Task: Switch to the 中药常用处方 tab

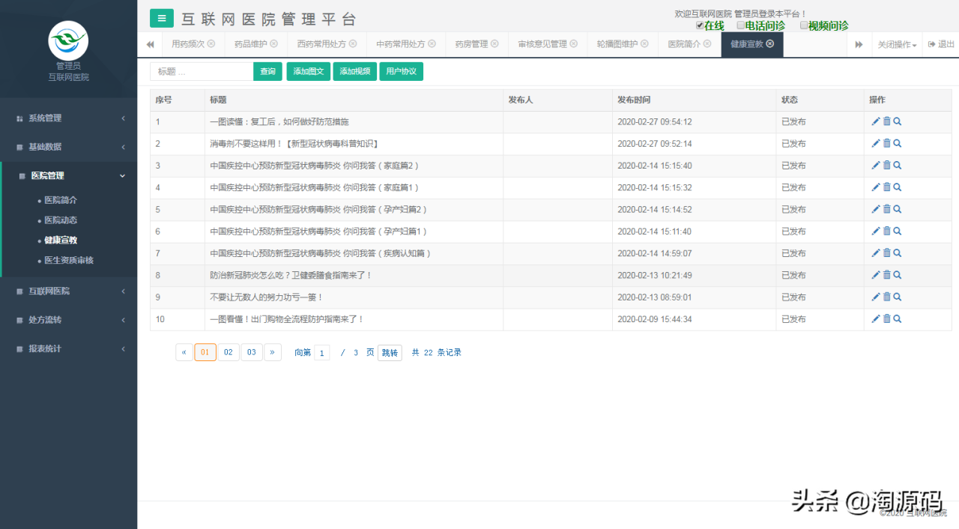Action: pos(405,45)
